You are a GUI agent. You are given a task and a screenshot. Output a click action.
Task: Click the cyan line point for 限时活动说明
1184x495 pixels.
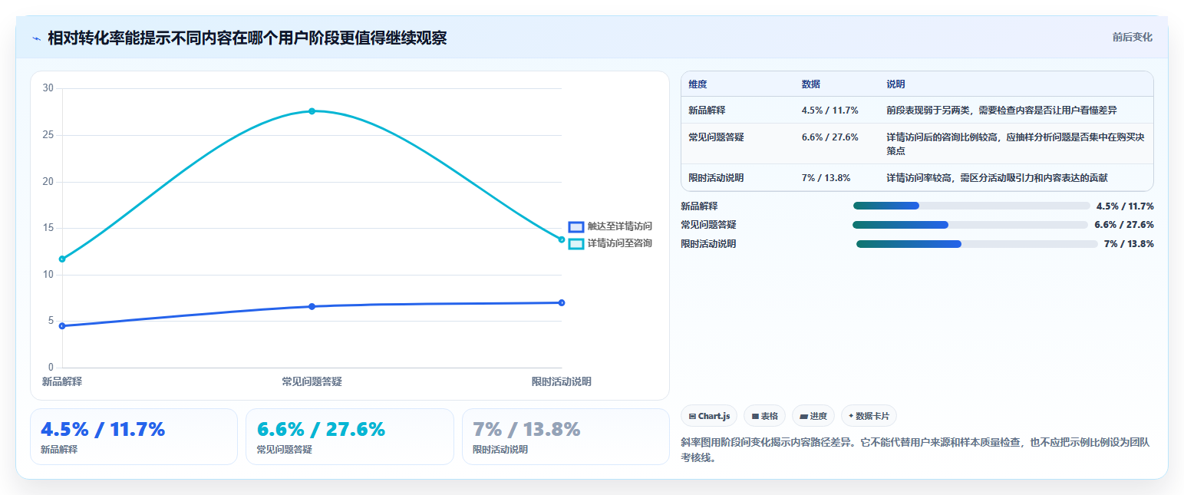tap(562, 239)
